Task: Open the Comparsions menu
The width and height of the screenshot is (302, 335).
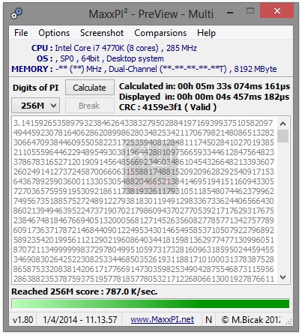Action: (x=160, y=33)
